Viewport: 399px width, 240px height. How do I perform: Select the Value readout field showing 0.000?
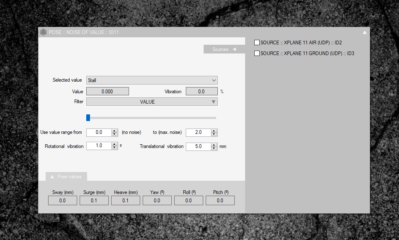107,92
